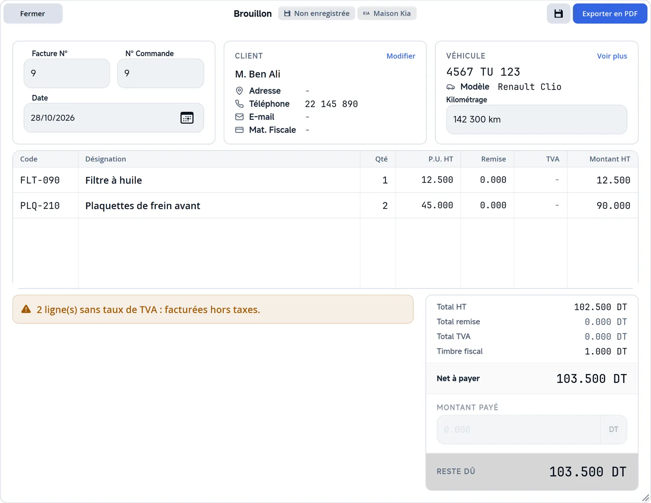Screen dimensions: 651x503
Task: Click the Facture N° input field
Action: click(x=67, y=73)
